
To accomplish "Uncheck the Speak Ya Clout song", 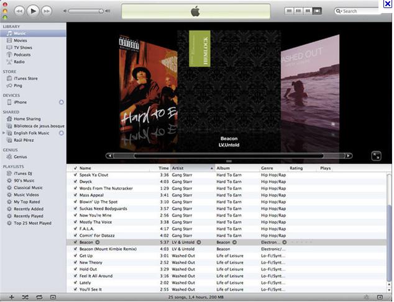I will [x=75, y=175].
